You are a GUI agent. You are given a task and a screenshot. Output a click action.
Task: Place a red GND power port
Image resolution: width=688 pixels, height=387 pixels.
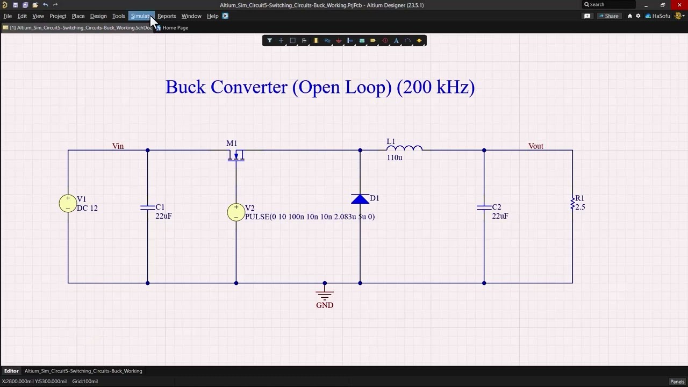[x=339, y=40]
